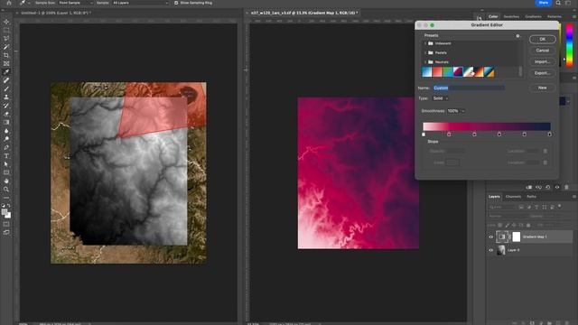
Task: Filter for adjustment layers in Layers panel
Action: (x=529, y=207)
